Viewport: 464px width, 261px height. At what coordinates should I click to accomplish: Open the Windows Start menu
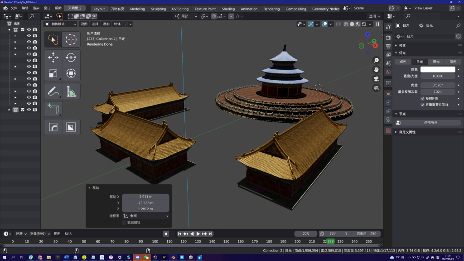pyautogui.click(x=4, y=257)
